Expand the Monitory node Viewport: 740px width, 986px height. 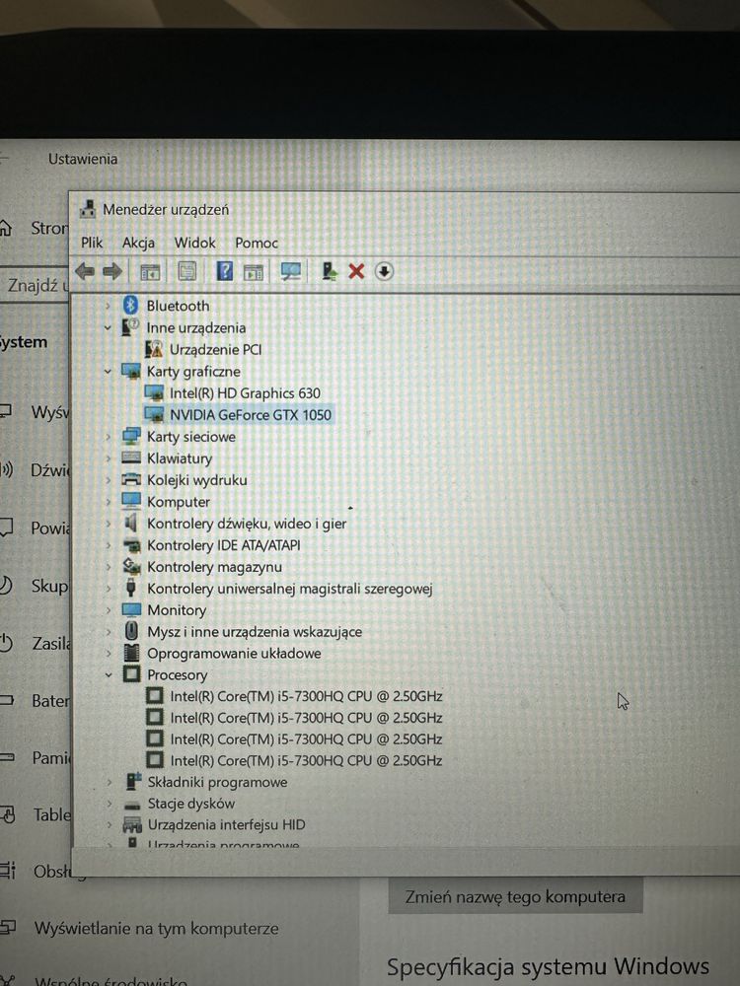coord(109,610)
